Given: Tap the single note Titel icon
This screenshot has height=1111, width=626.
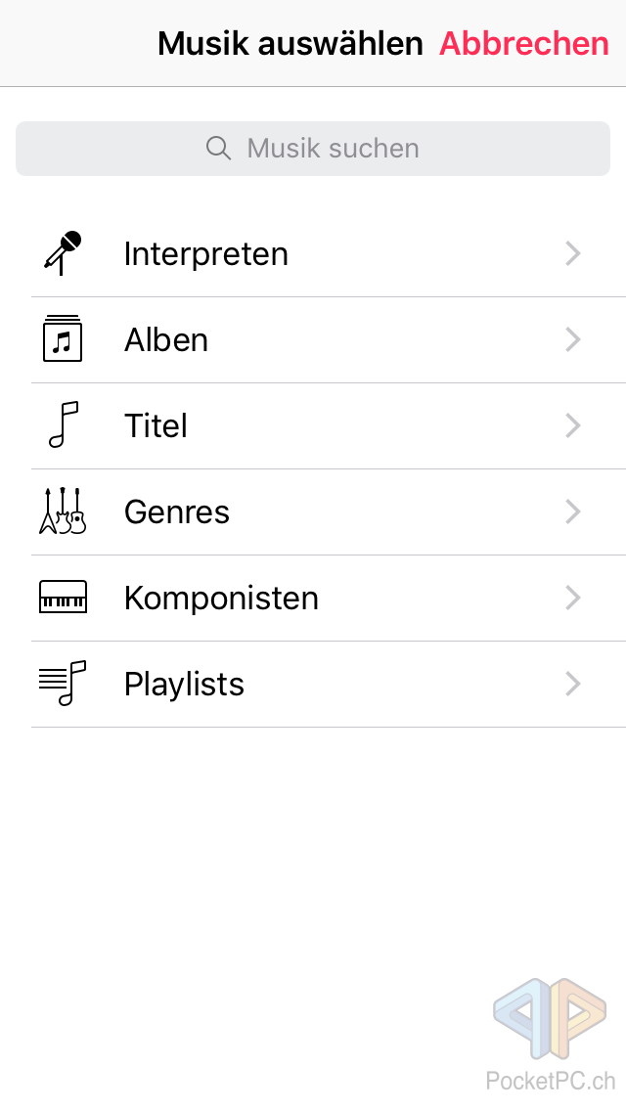Looking at the screenshot, I should click(63, 425).
